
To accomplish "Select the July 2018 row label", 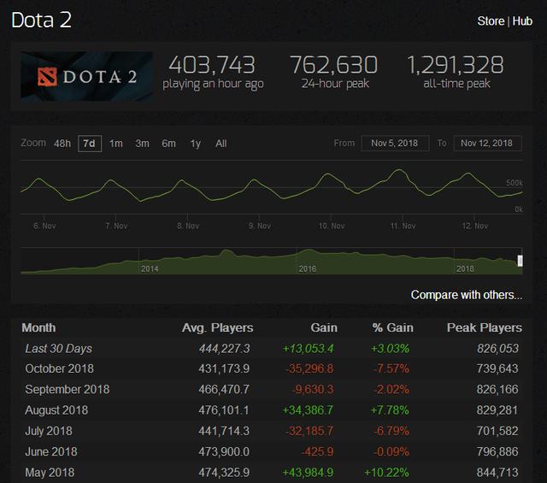I will [x=49, y=431].
